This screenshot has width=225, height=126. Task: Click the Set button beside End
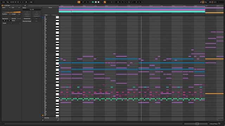19,8
